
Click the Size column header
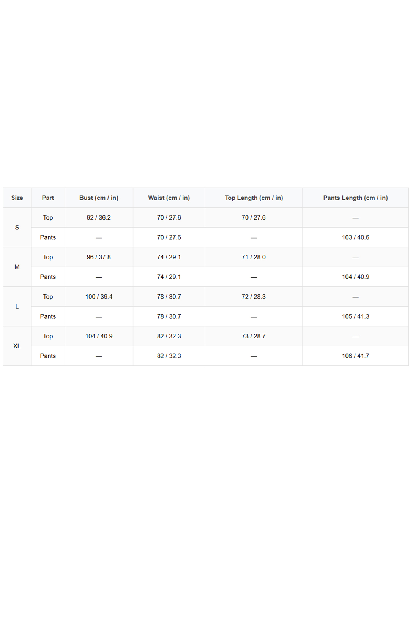pos(17,198)
